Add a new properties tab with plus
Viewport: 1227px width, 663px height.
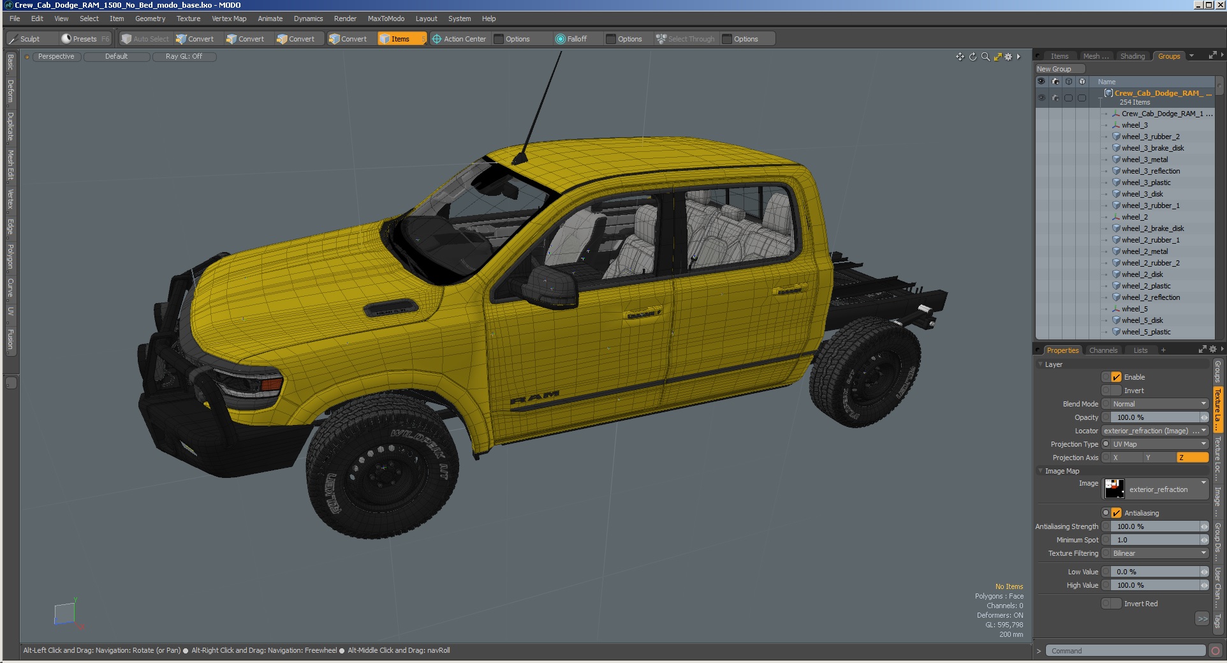(x=1163, y=350)
